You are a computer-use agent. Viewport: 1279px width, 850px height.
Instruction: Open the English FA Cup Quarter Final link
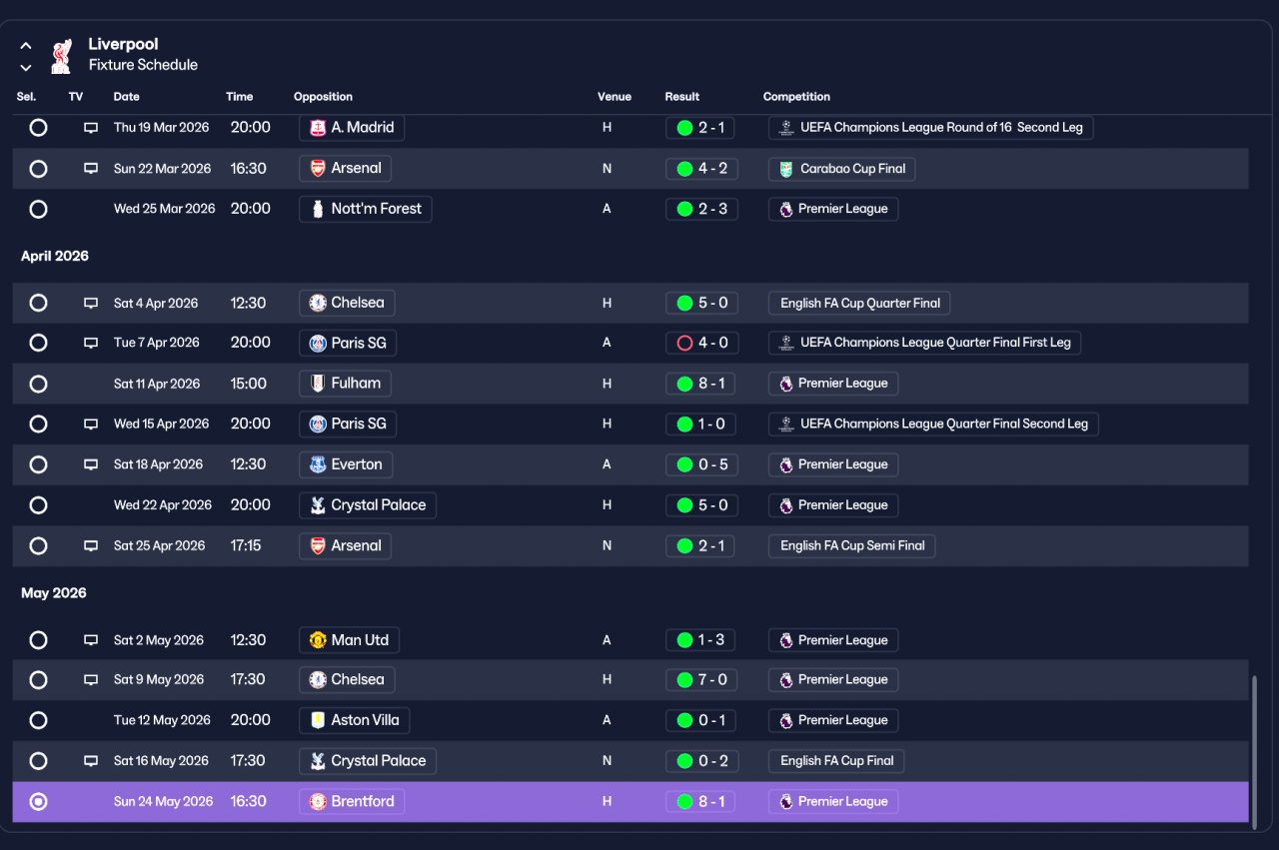[x=860, y=303]
